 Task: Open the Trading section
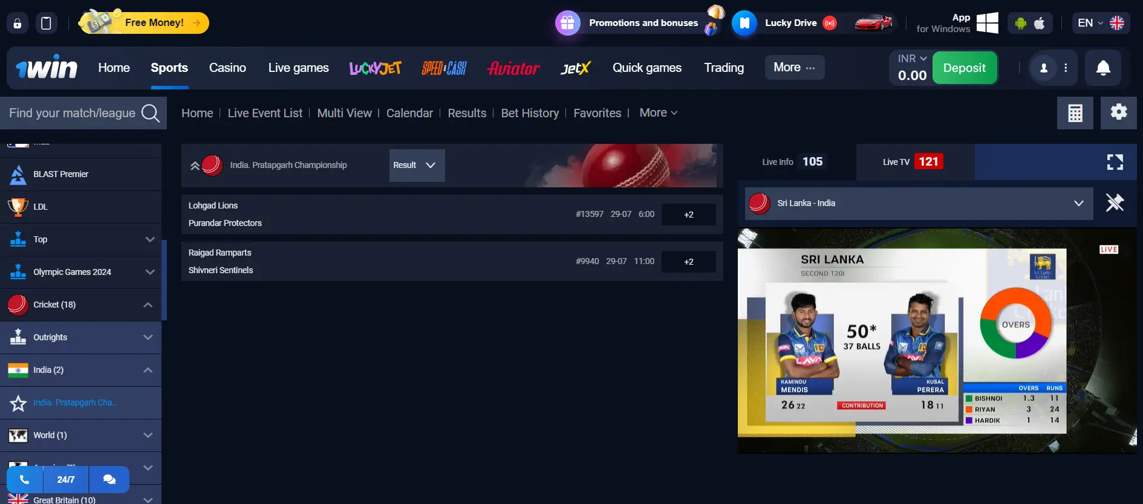click(724, 68)
